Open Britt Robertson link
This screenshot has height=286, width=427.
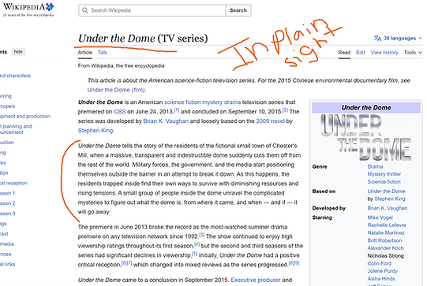[384, 240]
